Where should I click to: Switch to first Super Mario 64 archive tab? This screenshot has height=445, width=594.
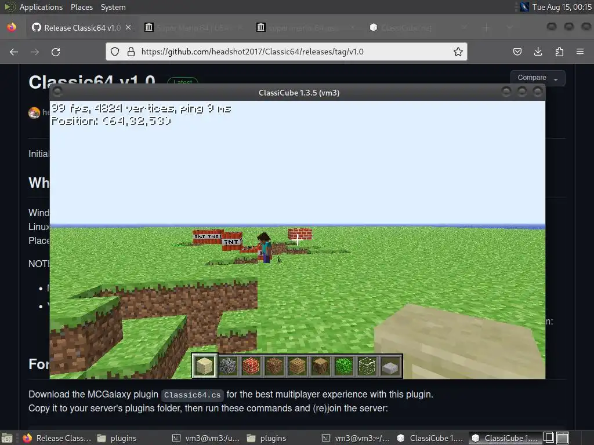coord(193,28)
